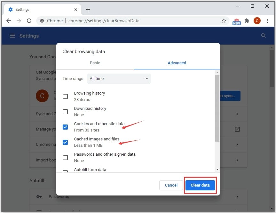The image size is (276, 213).
Task: Click the "Autofill" section heading
Action: tap(37, 181)
